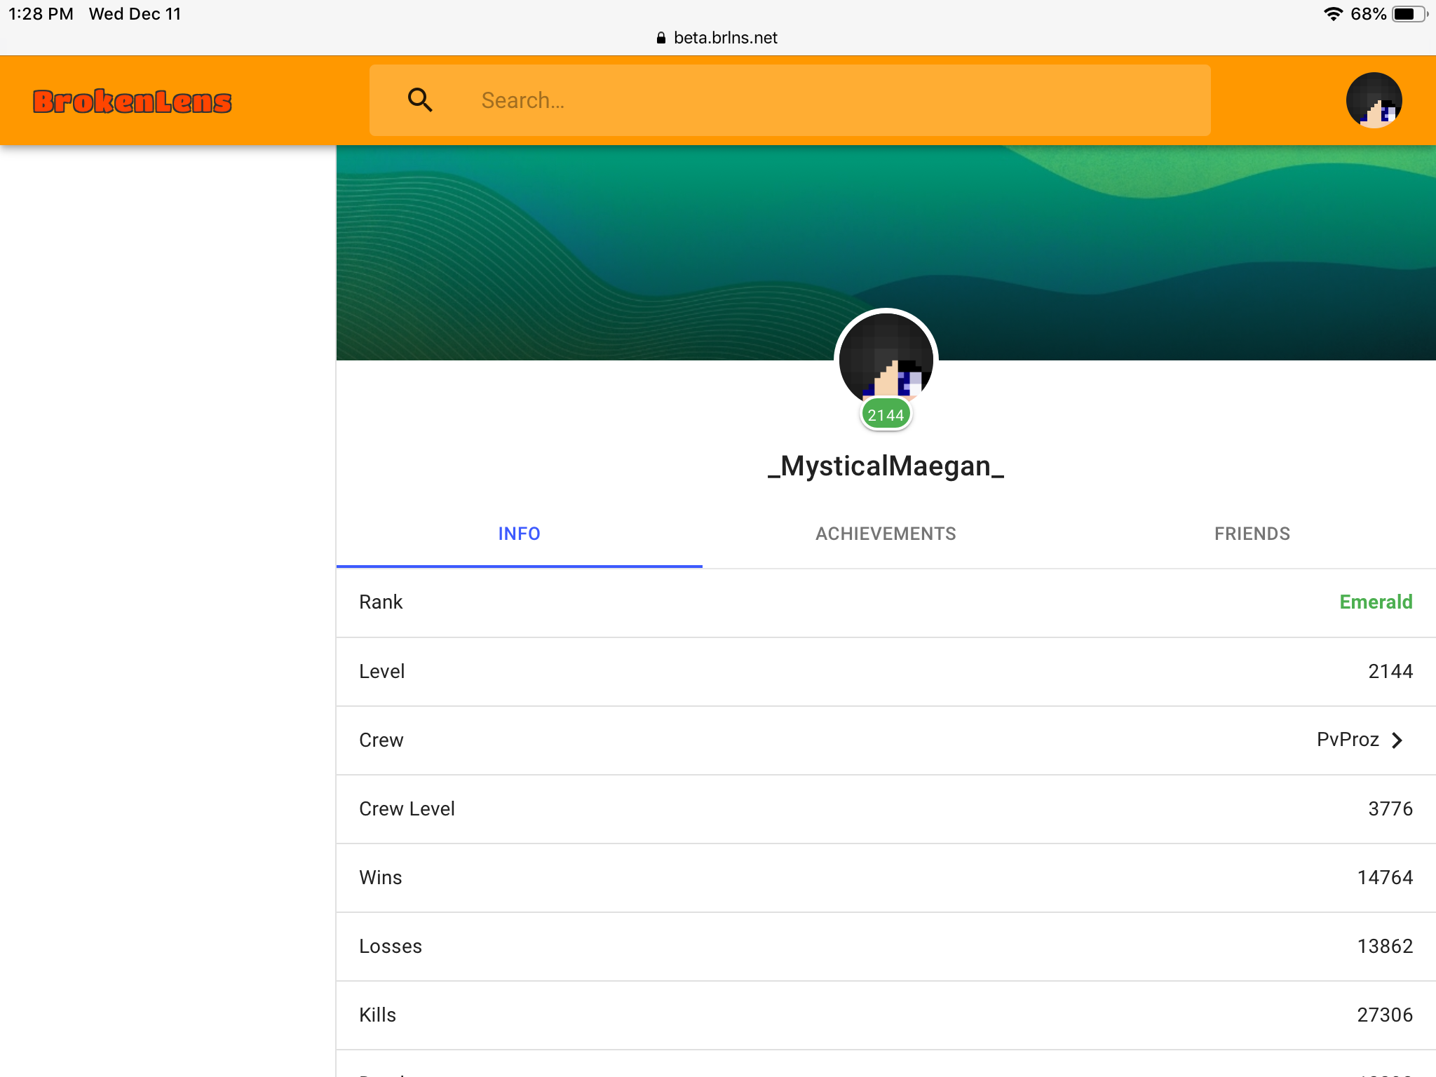Focus the Search input field
Viewport: 1436px width, 1077px height.
[790, 100]
